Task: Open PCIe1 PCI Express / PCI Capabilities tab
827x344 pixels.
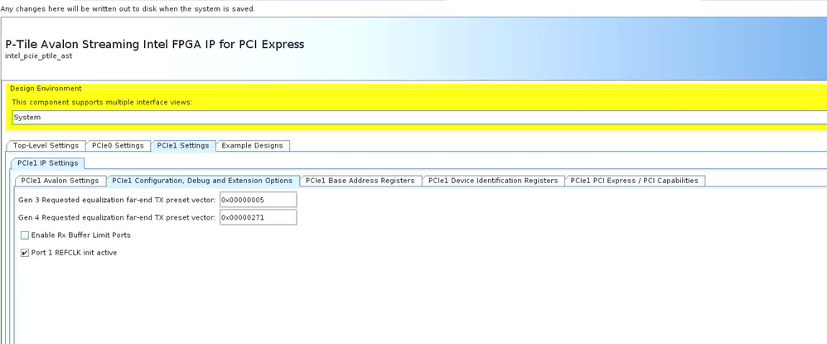Action: click(635, 181)
